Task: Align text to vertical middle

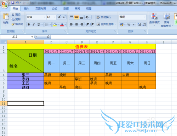Action: point(76,17)
